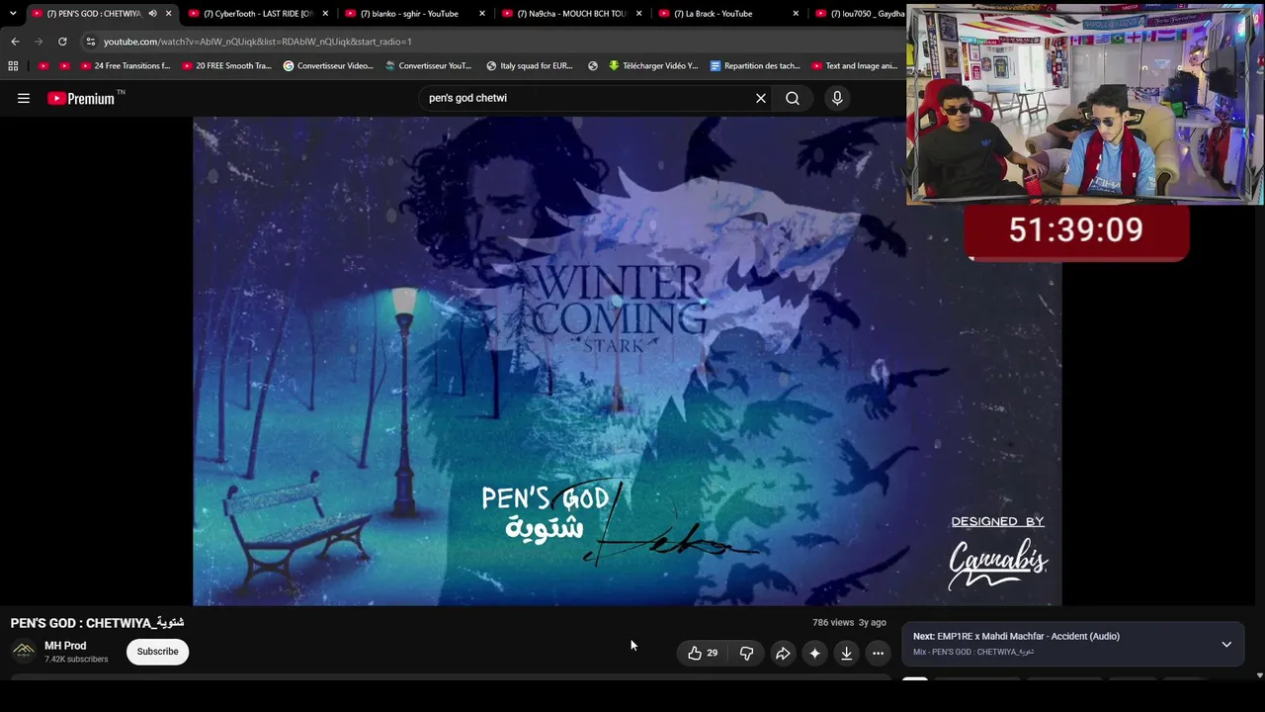Viewport: 1265px width, 712px height.
Task: Close the La Brack tab
Action: click(x=796, y=14)
